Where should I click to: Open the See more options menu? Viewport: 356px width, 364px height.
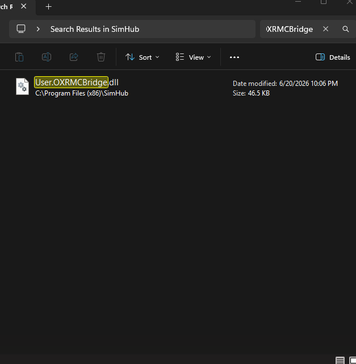(234, 57)
